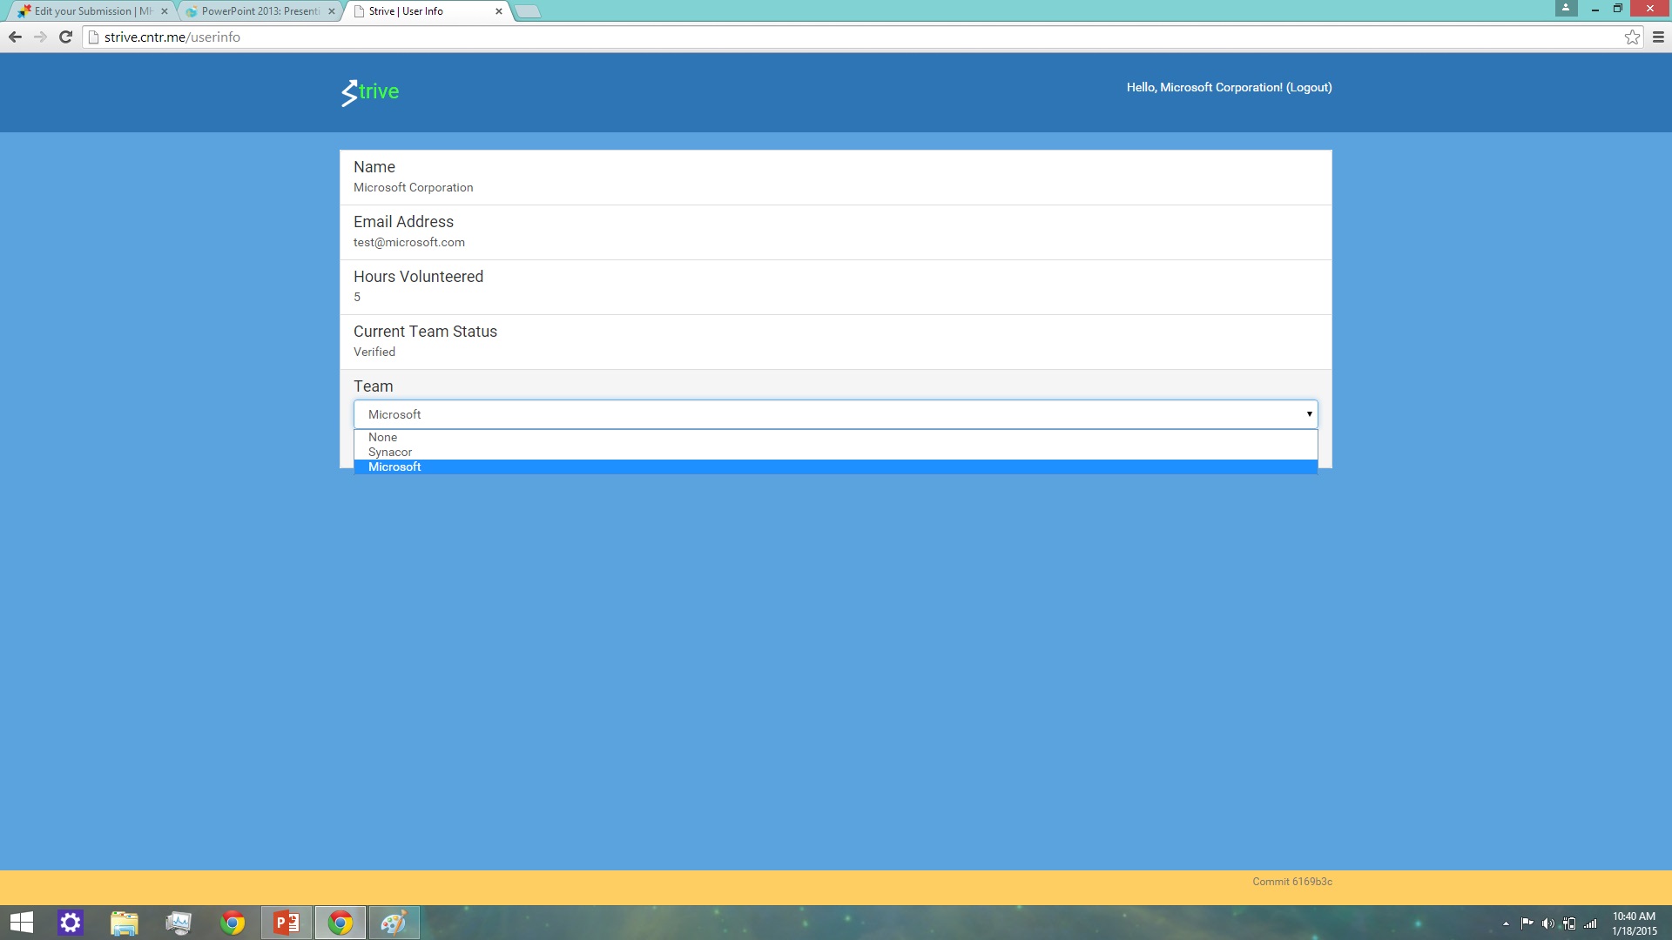Open File Explorer from taskbar
1672x940 pixels.
click(125, 923)
